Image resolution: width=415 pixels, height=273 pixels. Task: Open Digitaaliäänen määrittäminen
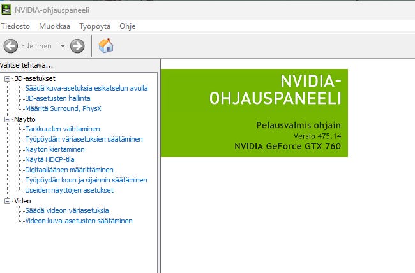point(69,170)
